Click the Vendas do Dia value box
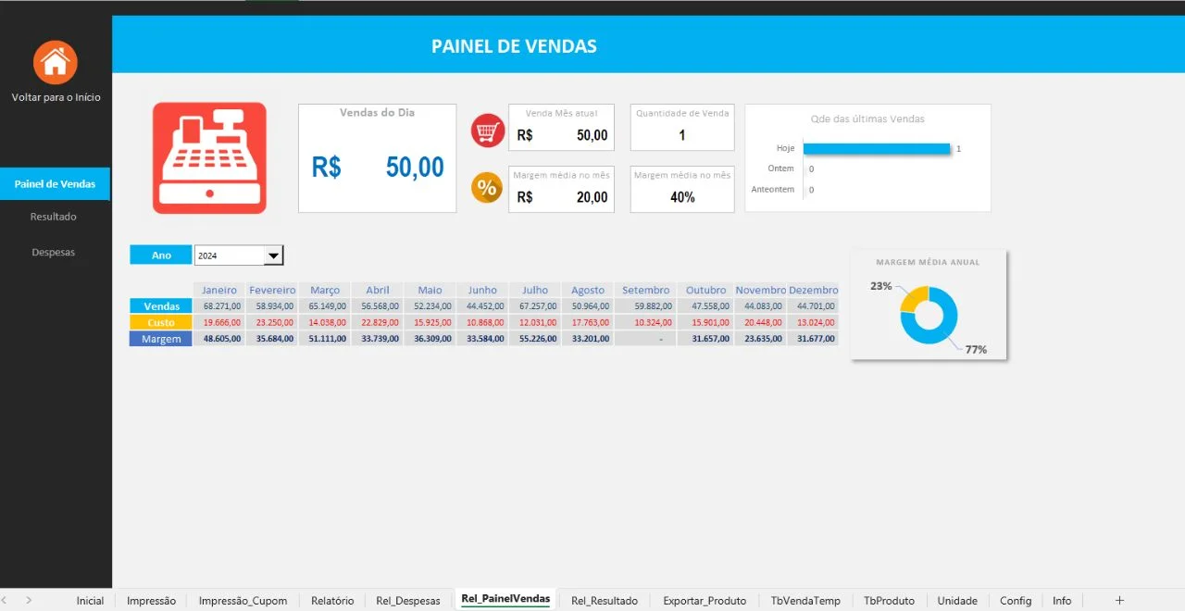The width and height of the screenshot is (1185, 611). (377, 157)
